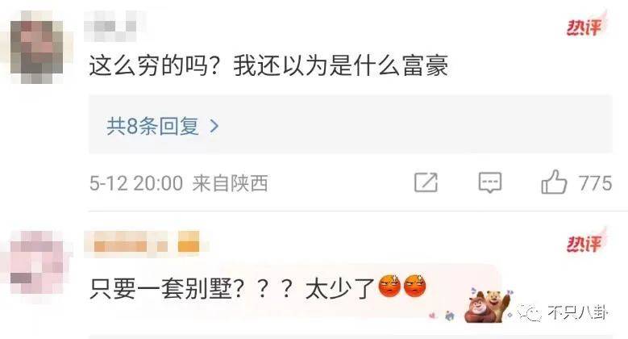
Task: Tap the 775 likes count
Action: (x=596, y=183)
